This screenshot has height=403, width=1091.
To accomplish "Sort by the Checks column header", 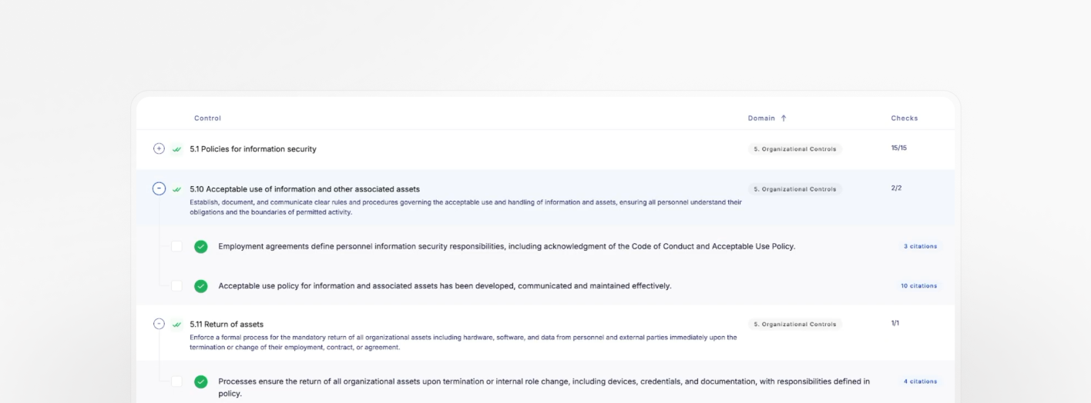I will (x=905, y=118).
